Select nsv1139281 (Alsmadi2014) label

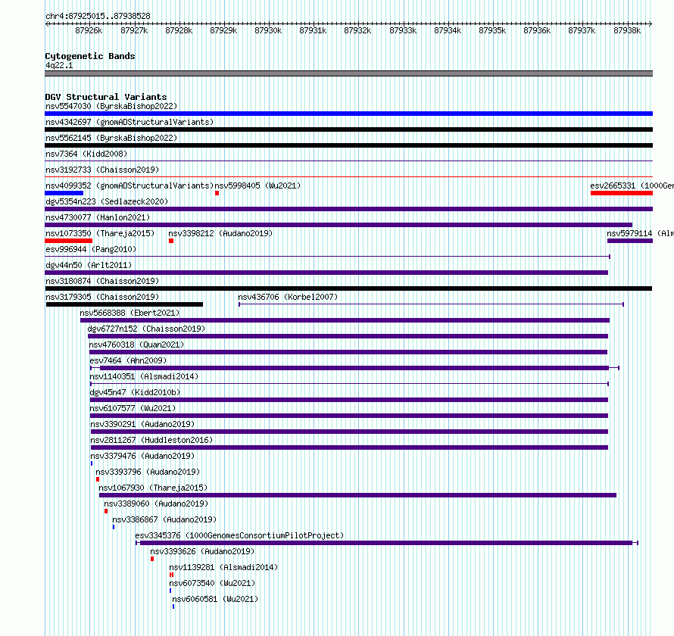tap(223, 567)
